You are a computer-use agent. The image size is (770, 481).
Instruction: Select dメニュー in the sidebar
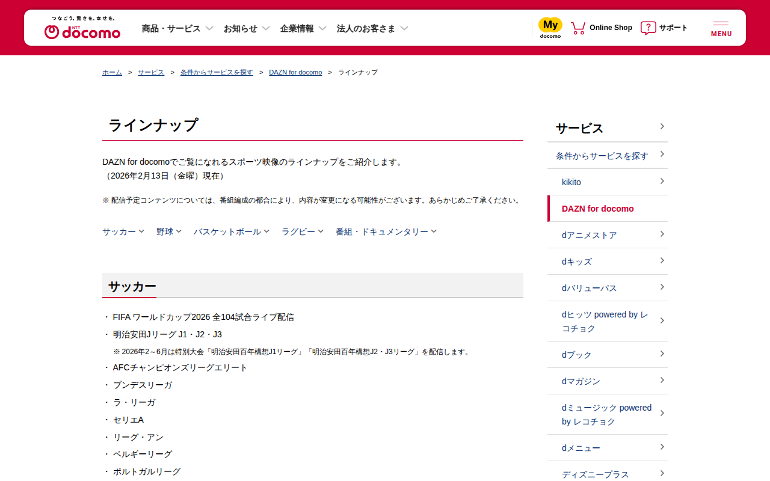pyautogui.click(x=608, y=448)
